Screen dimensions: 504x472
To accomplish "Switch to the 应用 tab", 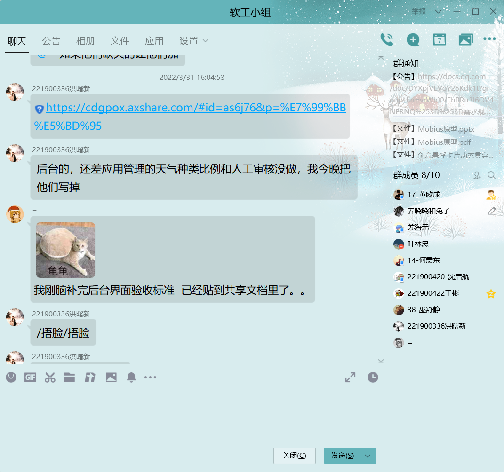I will (x=154, y=41).
